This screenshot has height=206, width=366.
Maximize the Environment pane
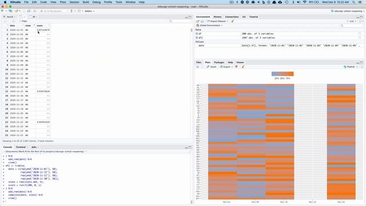[361, 17]
